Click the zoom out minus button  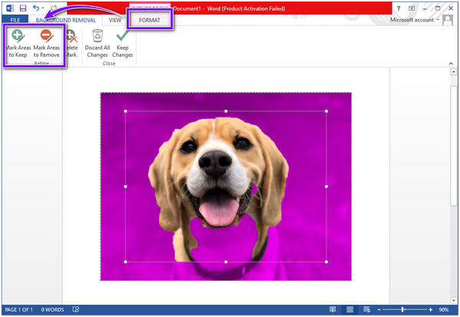(x=379, y=309)
